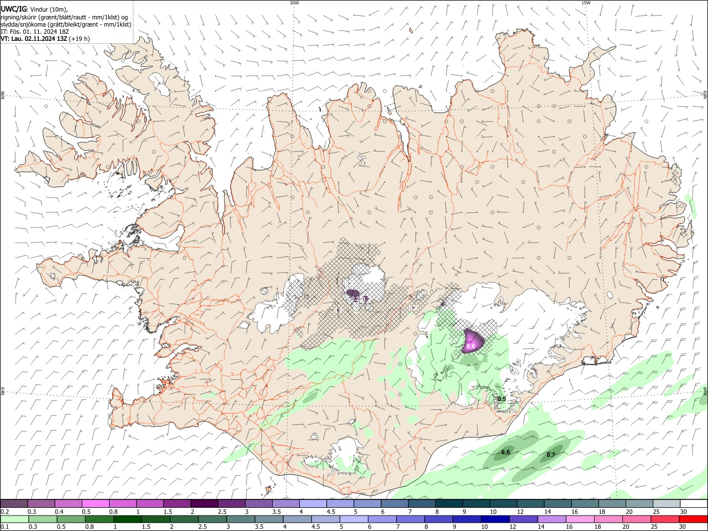Select the 0.3 light green swatch, bottom scale
This screenshot has height=531, width=708.
pyautogui.click(x=43, y=519)
